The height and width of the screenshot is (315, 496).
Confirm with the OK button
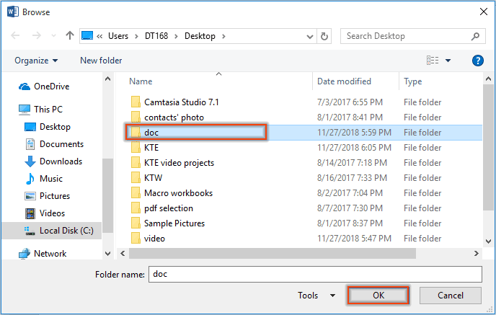[378, 296]
